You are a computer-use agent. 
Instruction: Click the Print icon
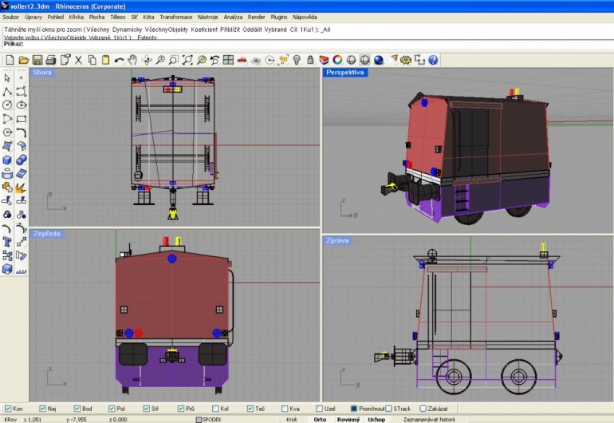(50, 60)
